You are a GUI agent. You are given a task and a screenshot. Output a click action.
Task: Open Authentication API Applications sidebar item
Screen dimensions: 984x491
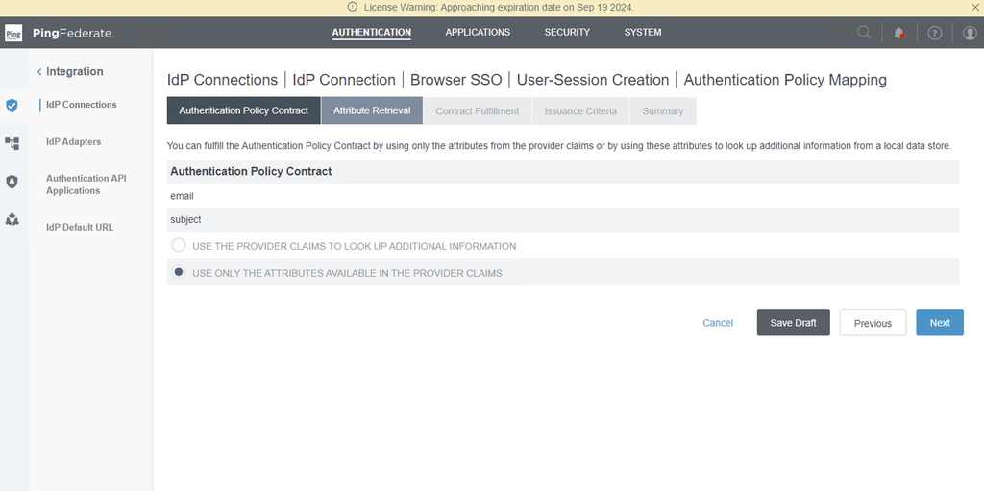(x=86, y=184)
